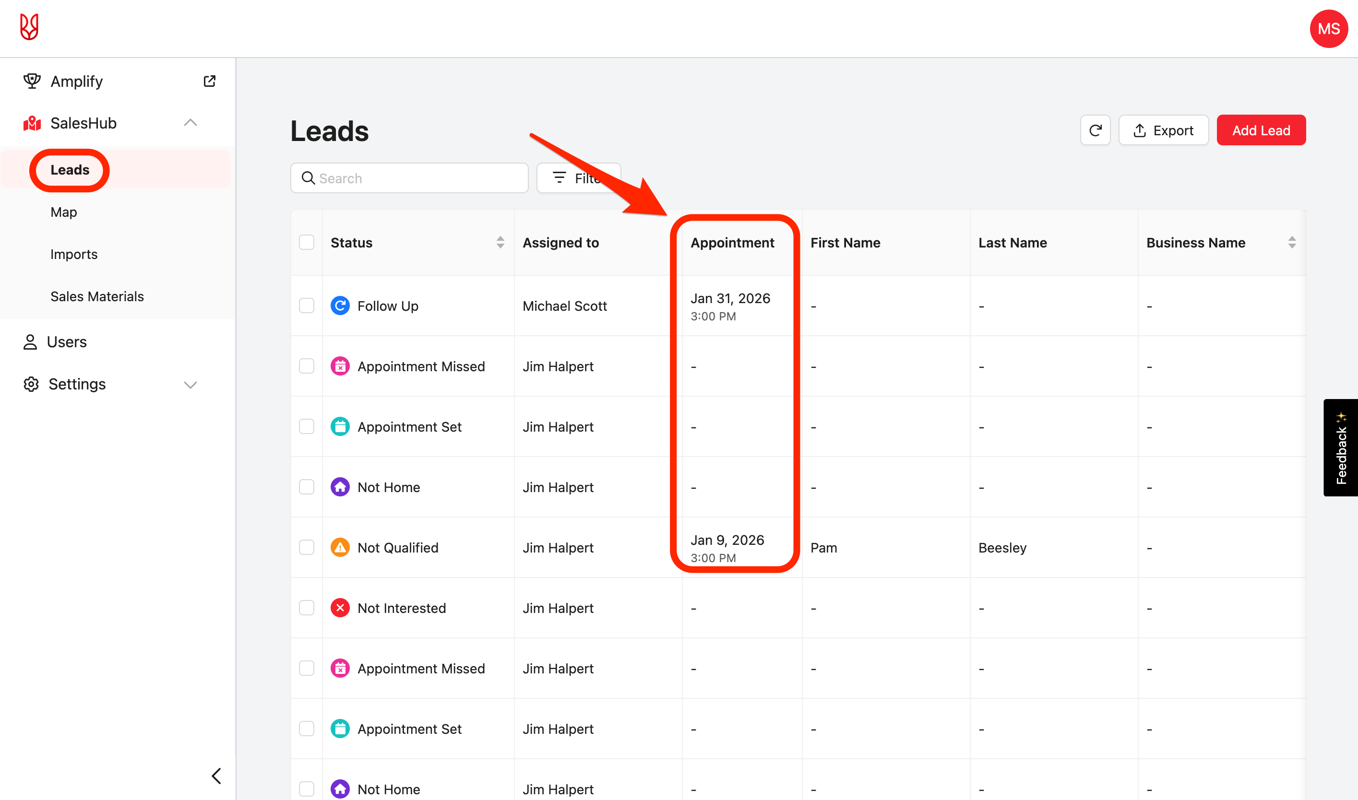This screenshot has height=800, width=1358.
Task: Check the Follow Up lead row checkbox
Action: pyautogui.click(x=306, y=306)
